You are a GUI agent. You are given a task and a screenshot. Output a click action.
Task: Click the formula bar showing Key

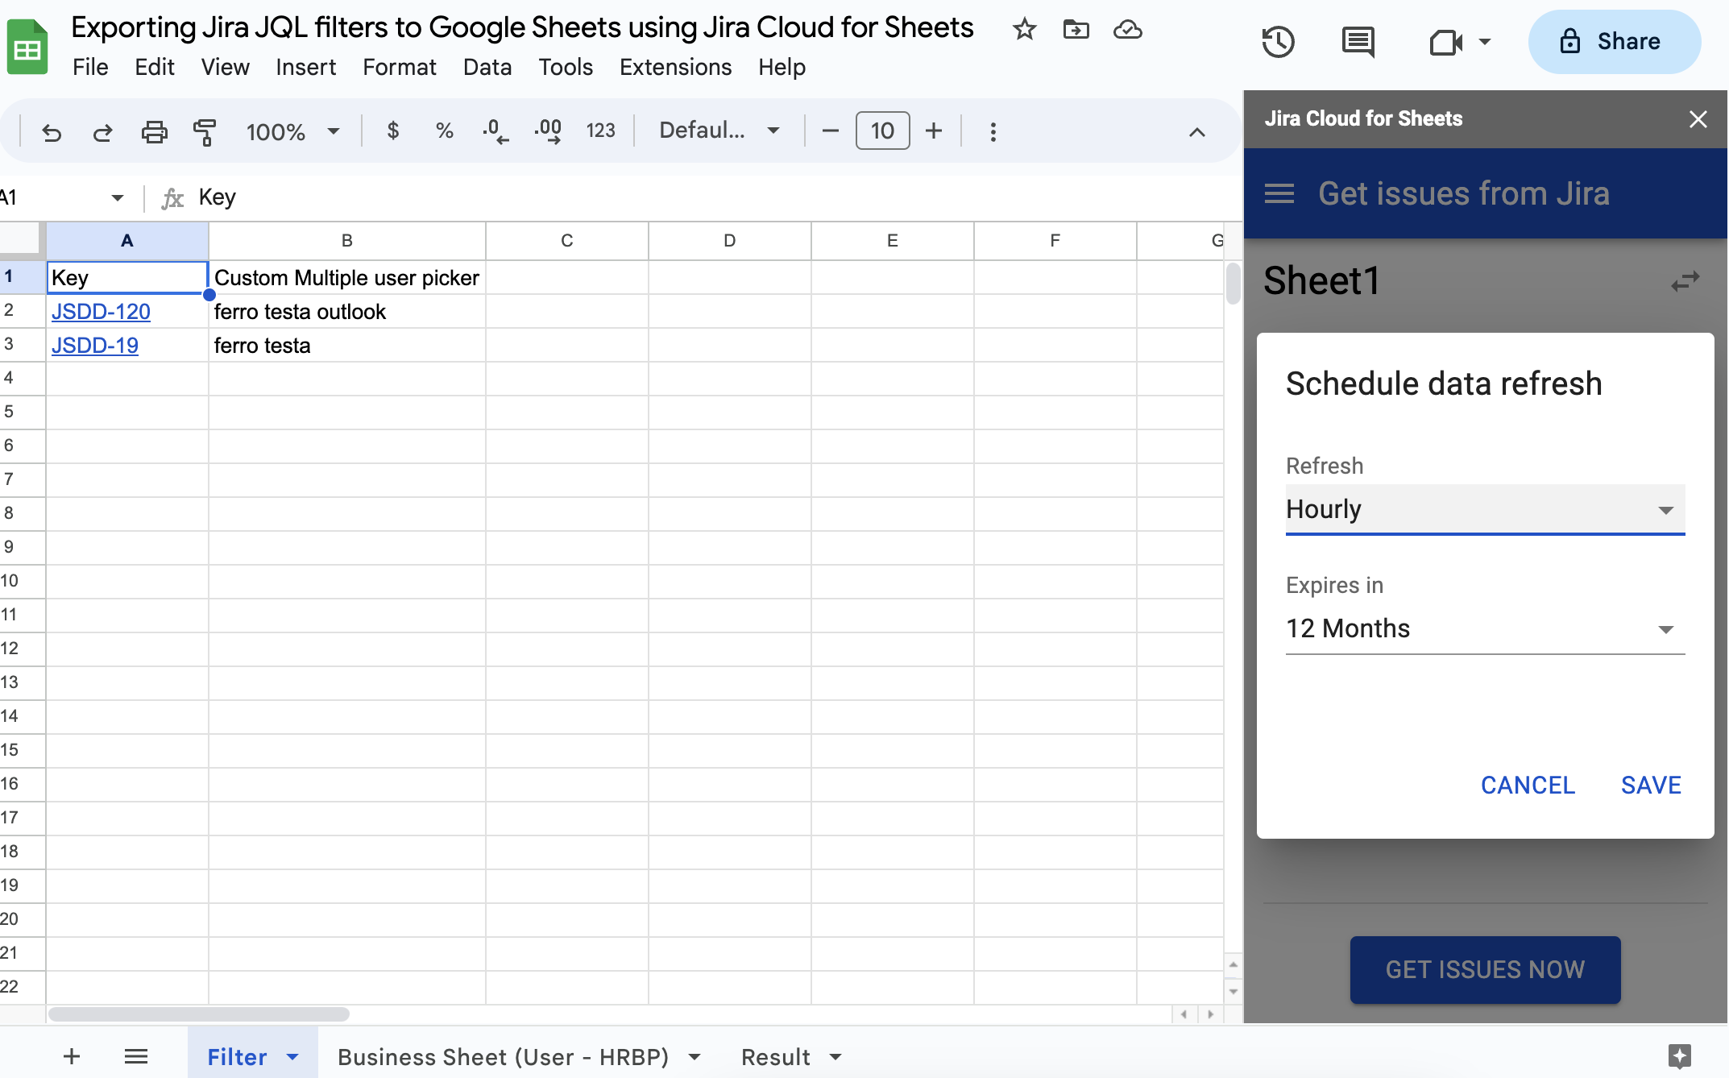point(717,197)
